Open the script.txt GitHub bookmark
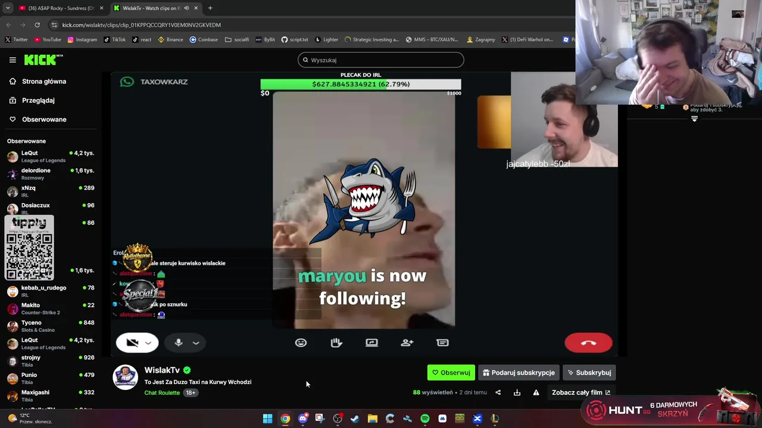The width and height of the screenshot is (762, 428). [x=295, y=40]
